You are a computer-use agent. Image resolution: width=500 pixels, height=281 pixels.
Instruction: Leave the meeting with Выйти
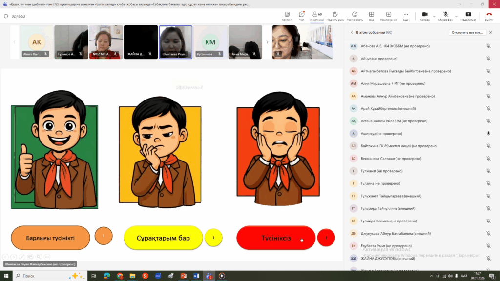coord(489,16)
